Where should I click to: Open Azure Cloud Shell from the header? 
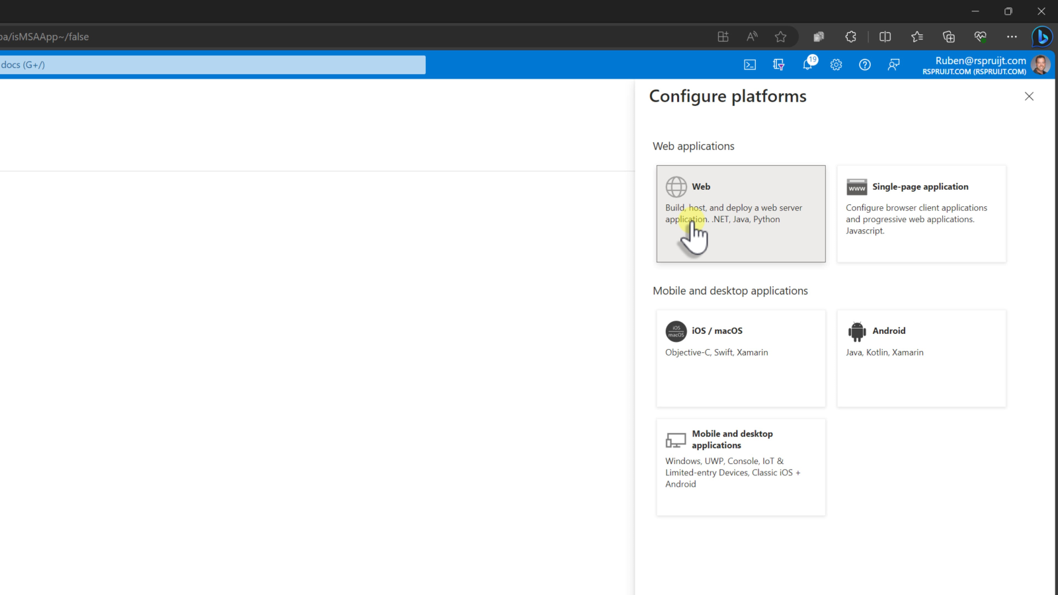click(750, 65)
